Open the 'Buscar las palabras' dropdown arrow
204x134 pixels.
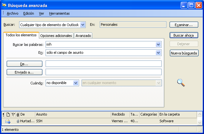(158, 45)
